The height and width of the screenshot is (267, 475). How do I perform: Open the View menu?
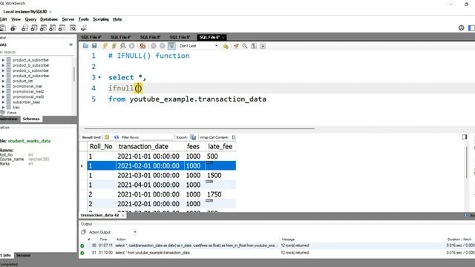click(16, 19)
